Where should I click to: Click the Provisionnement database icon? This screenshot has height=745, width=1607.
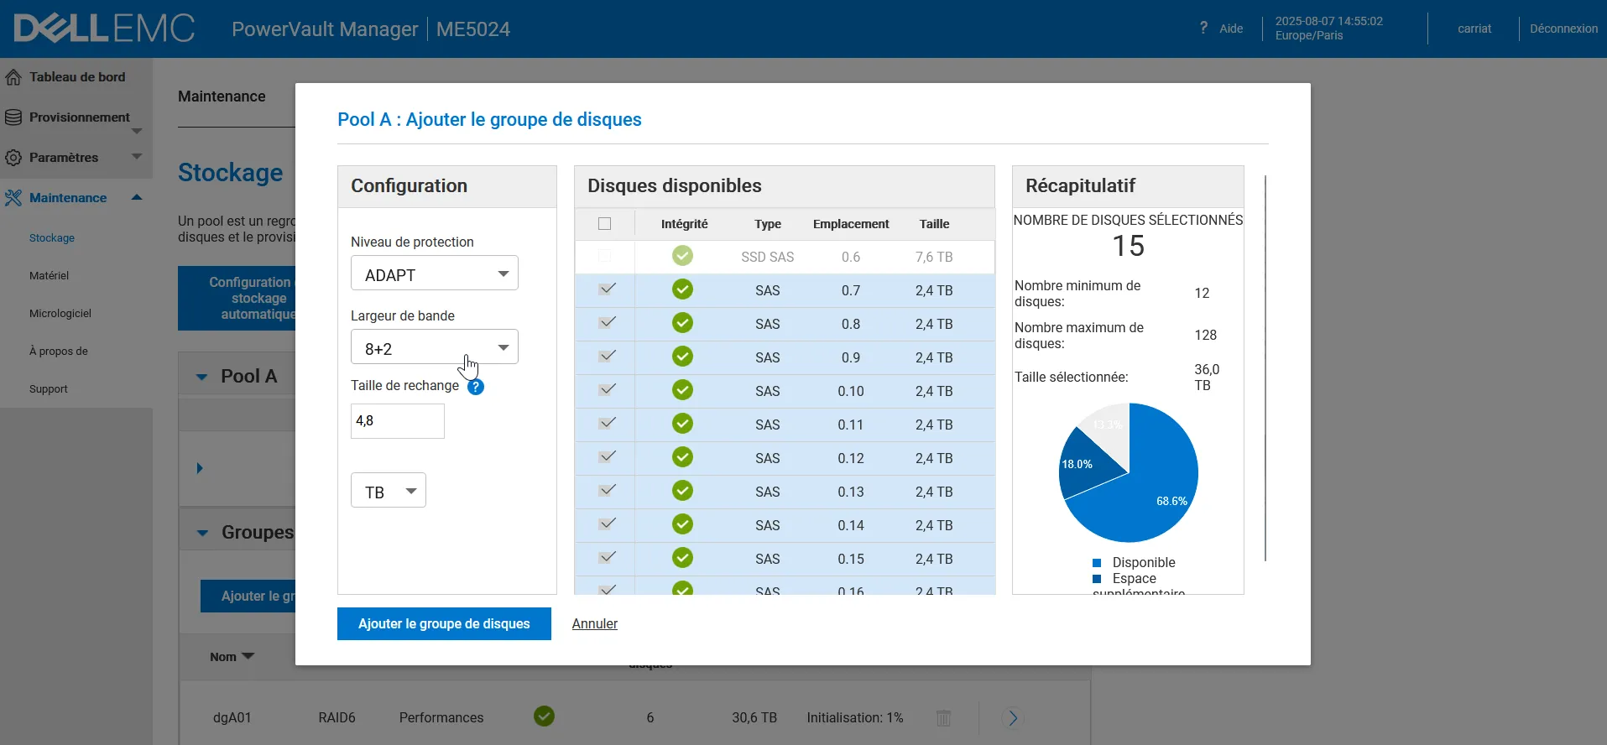point(13,117)
